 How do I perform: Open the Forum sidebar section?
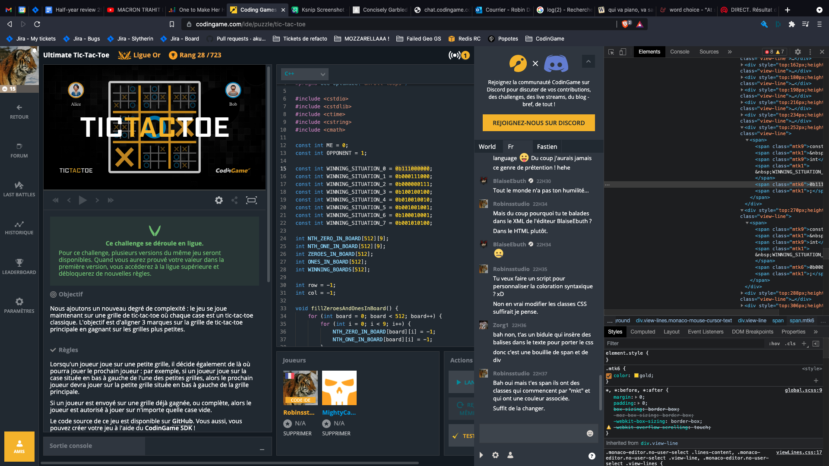click(19, 151)
